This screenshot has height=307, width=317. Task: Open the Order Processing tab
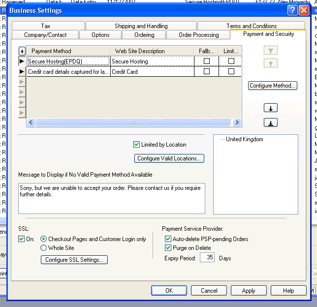[x=198, y=35]
